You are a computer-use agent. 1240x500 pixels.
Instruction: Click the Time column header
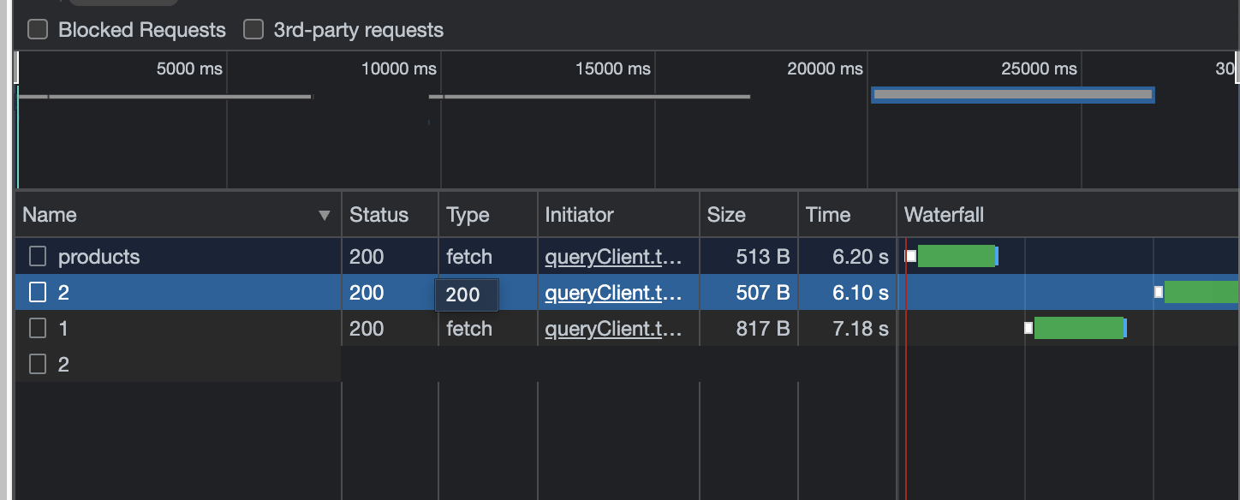[828, 215]
